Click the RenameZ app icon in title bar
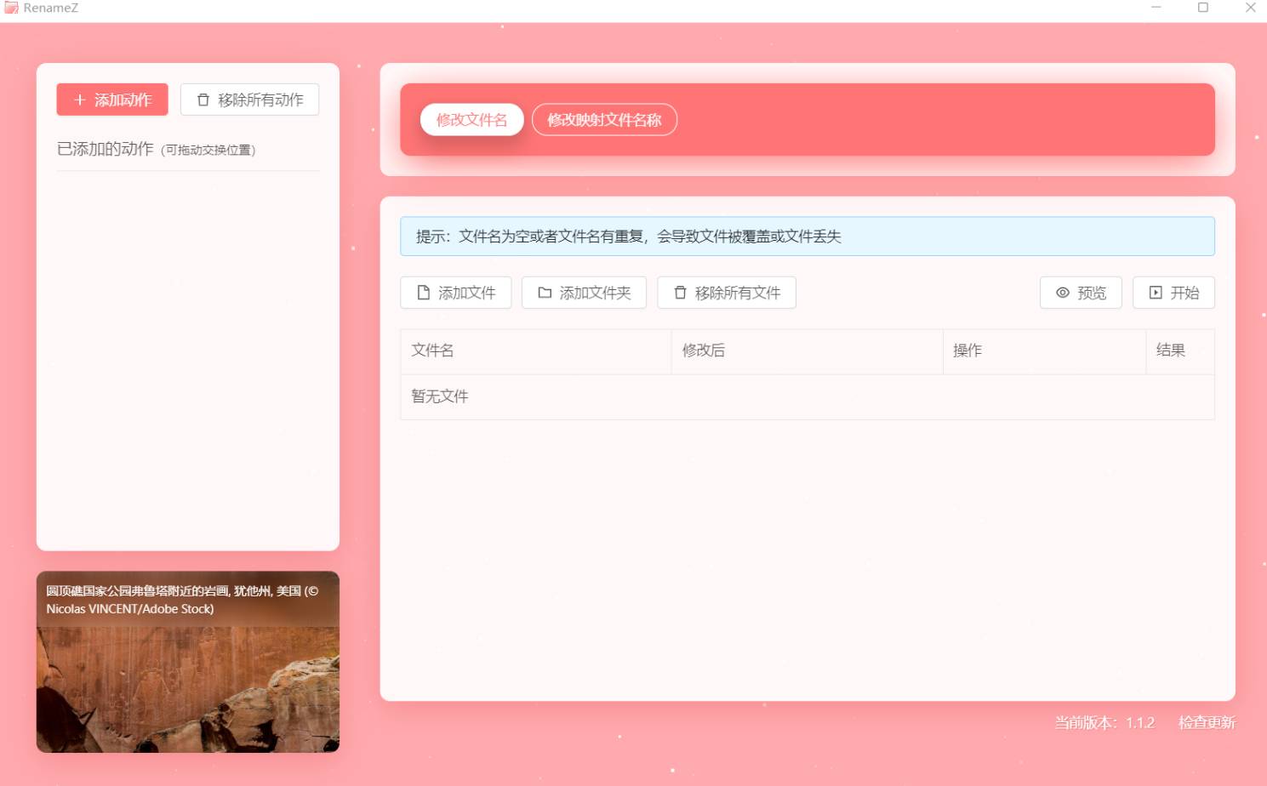The height and width of the screenshot is (786, 1267). [x=11, y=8]
